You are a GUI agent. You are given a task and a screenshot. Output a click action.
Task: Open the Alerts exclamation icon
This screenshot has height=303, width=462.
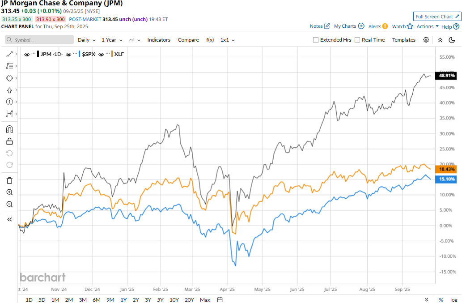point(385,26)
